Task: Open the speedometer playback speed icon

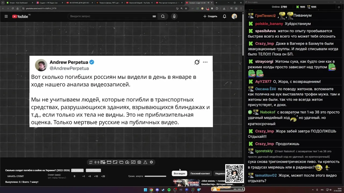Action: pyautogui.click(x=127, y=162)
